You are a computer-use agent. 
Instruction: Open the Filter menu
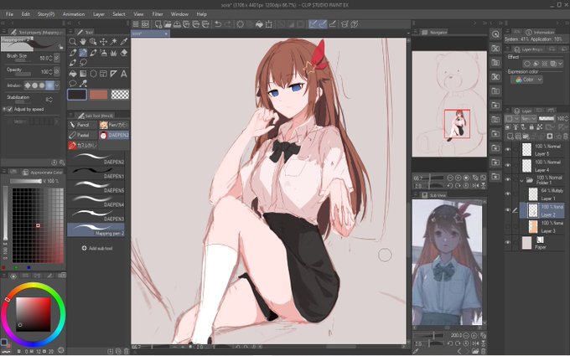tap(158, 14)
